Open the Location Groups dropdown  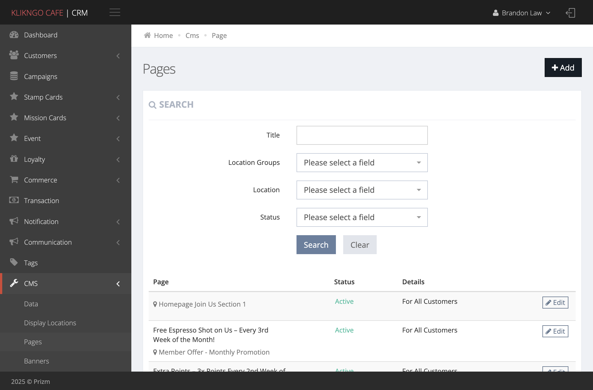362,163
